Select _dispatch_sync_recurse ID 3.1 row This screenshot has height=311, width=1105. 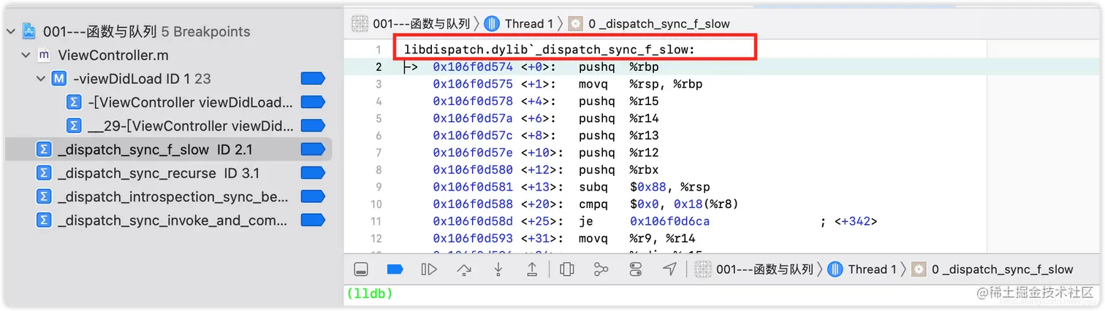168,173
